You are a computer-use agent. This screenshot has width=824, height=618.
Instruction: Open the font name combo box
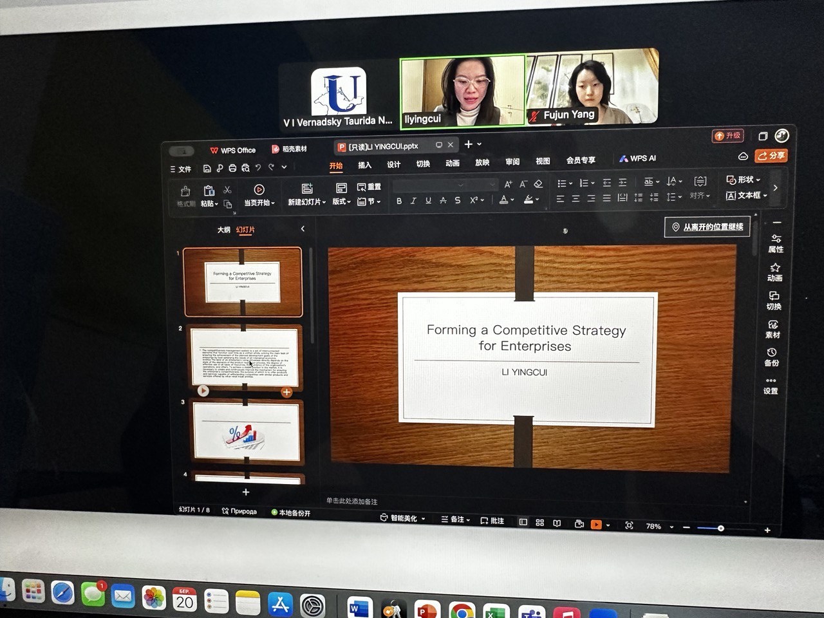coord(429,185)
